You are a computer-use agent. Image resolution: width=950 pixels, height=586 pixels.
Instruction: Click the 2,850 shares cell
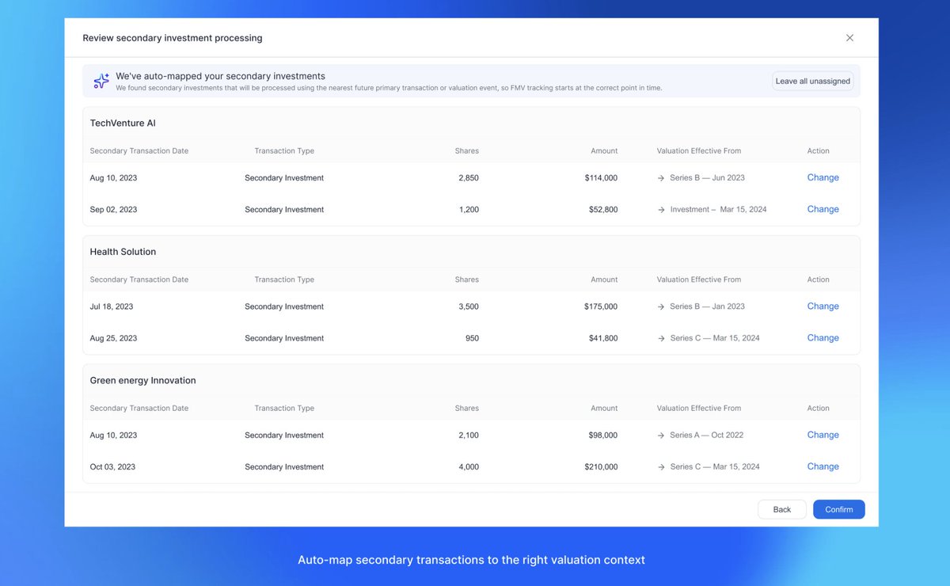click(469, 178)
